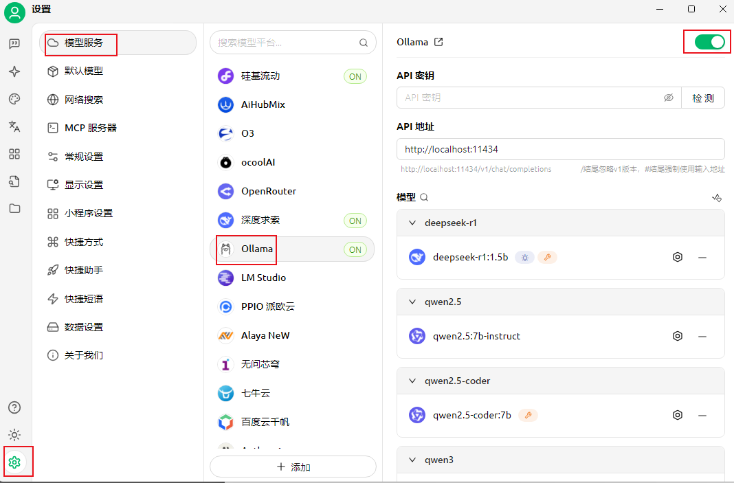Open 网络搜索 settings
734x483 pixels.
(118, 100)
